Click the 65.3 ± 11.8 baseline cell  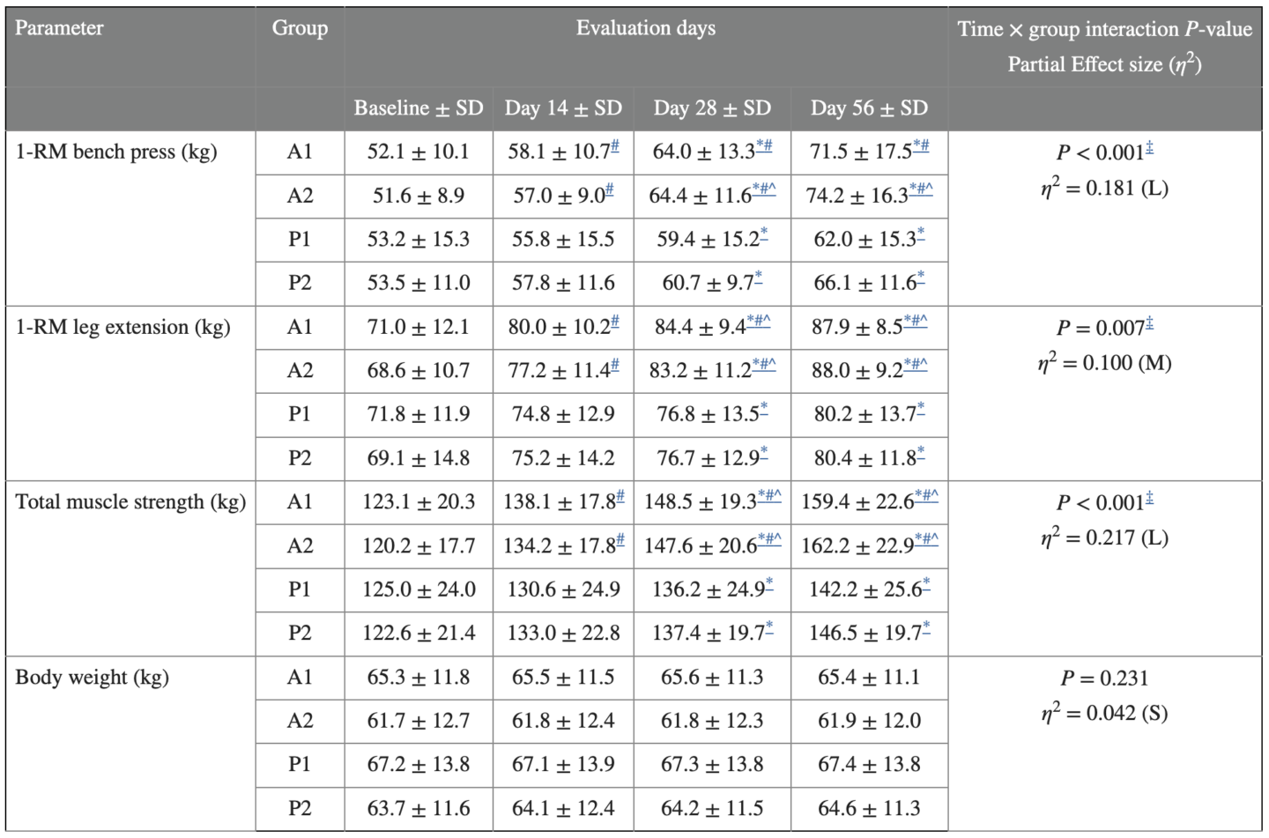(x=419, y=678)
